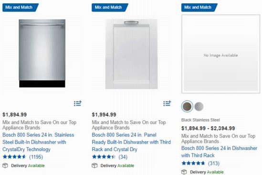Add the $1,894.99 stainless dishwasher to list

pos(78,103)
